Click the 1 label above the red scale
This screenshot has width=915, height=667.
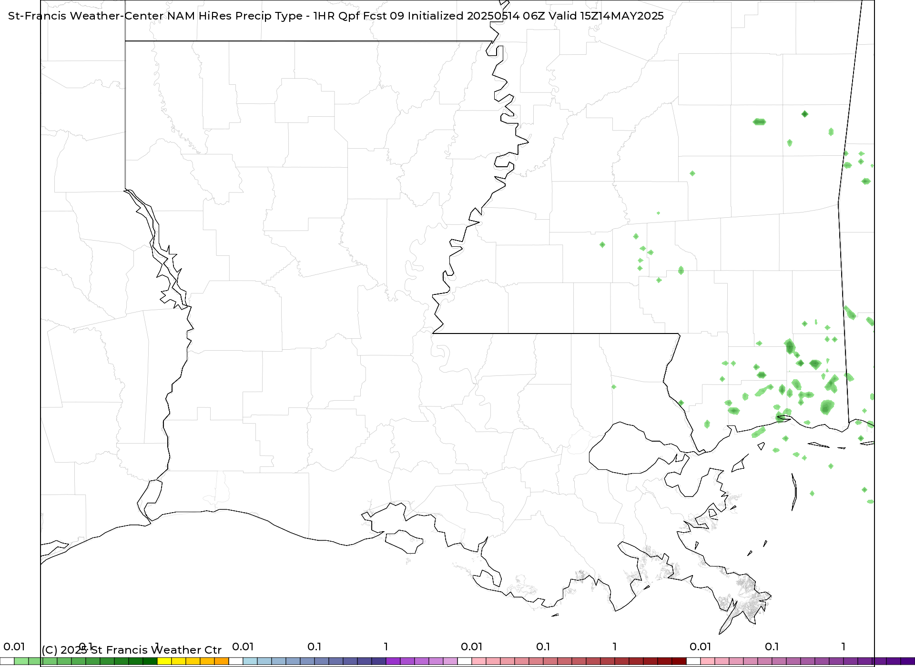(615, 647)
